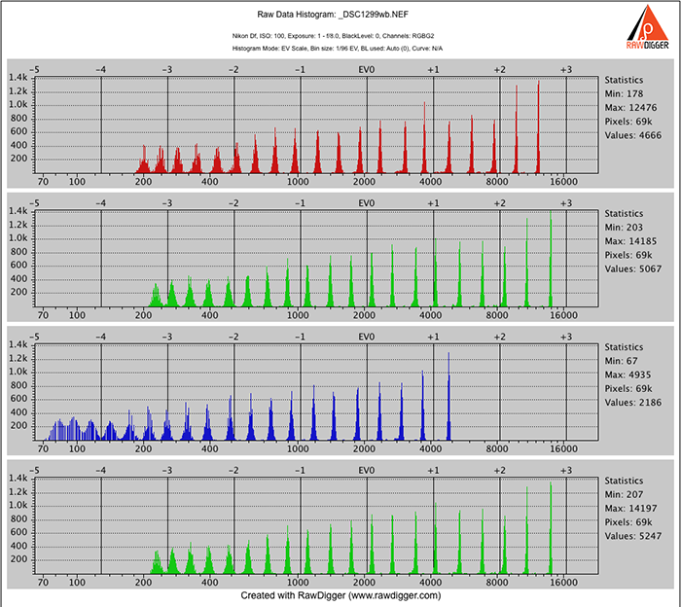Click the '70' axis label under blue histogram
This screenshot has width=681, height=607.
coord(43,449)
